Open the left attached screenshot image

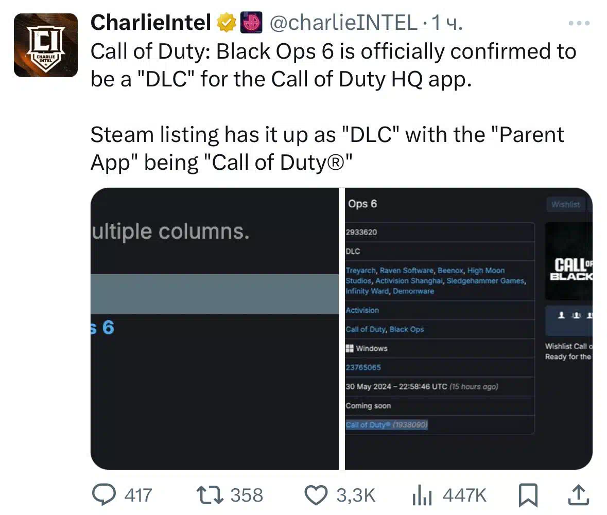[x=215, y=329]
